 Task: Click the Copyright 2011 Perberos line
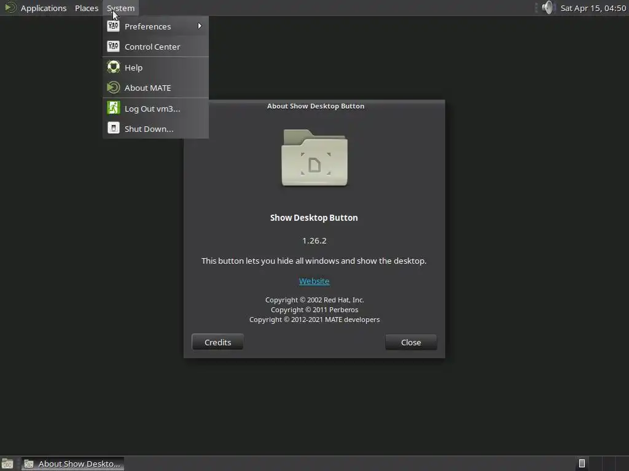(x=314, y=310)
